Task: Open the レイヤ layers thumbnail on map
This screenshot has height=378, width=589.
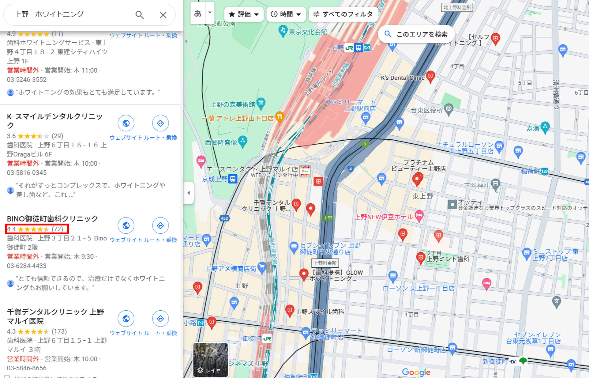Action: (x=210, y=360)
